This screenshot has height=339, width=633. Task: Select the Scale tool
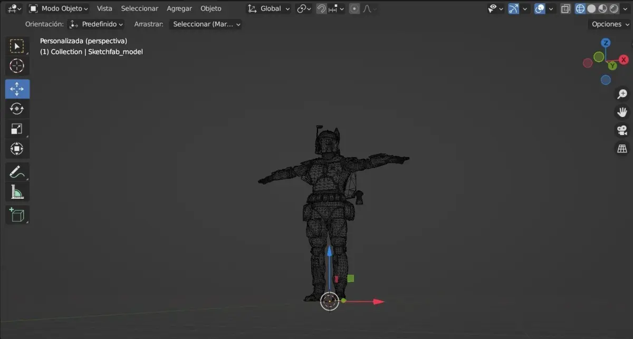pyautogui.click(x=17, y=129)
